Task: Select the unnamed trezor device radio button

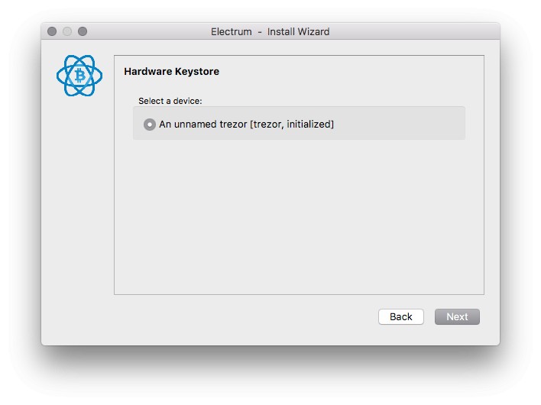Action: click(x=150, y=125)
